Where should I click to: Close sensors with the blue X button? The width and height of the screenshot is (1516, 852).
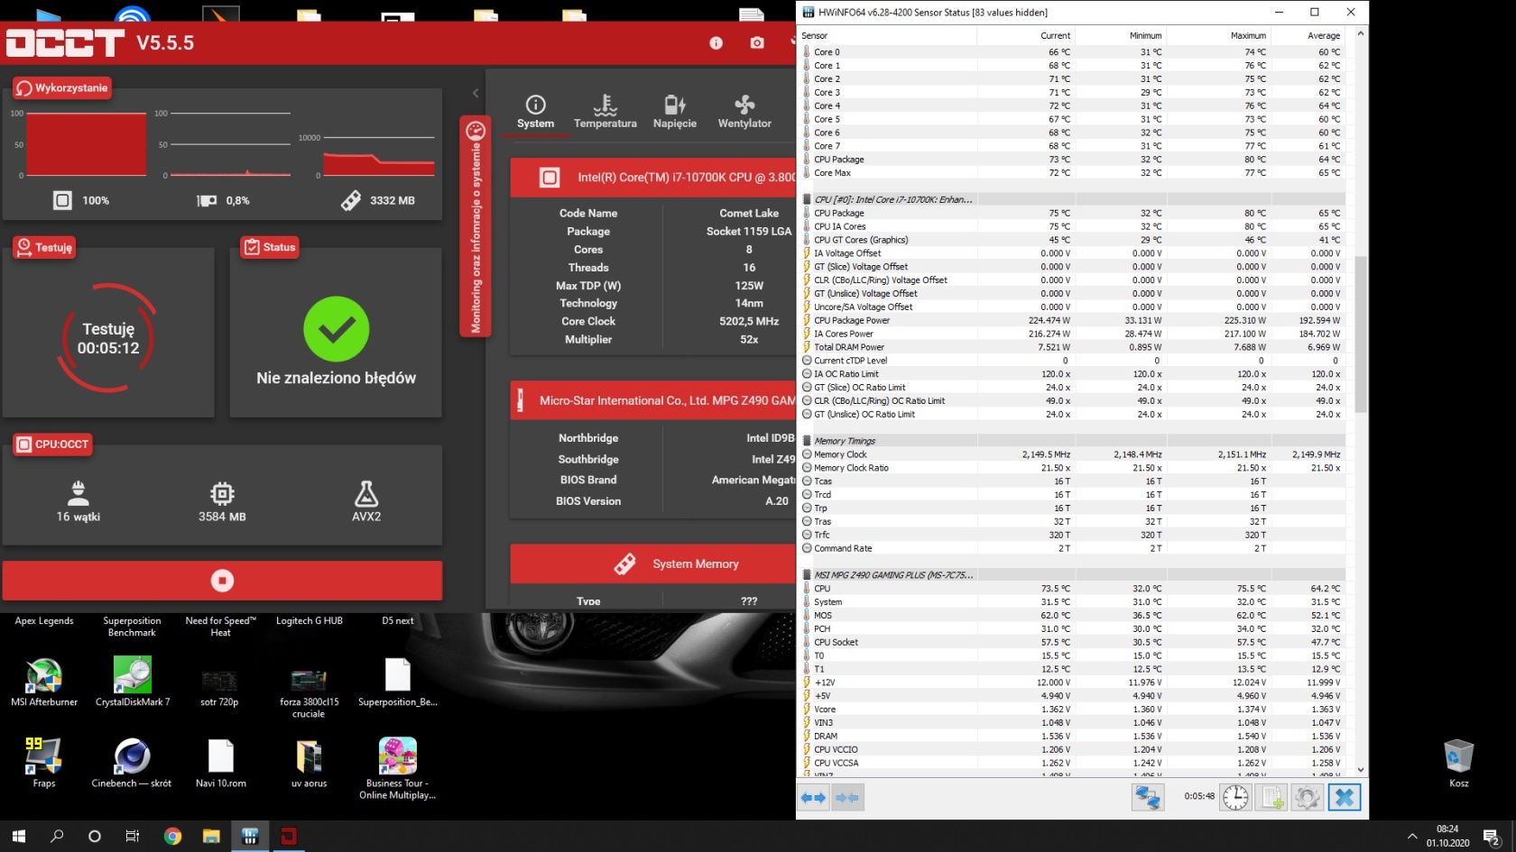1344,797
